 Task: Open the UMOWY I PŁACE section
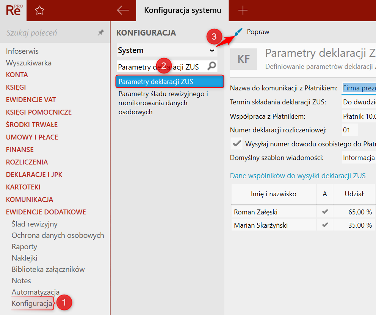point(32,137)
